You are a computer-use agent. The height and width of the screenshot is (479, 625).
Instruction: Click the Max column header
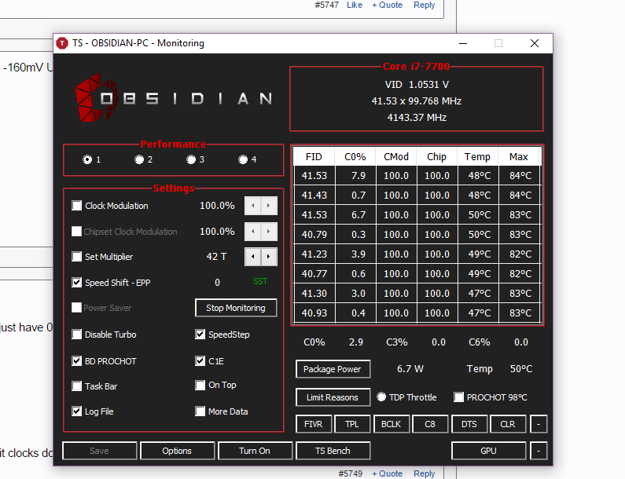519,157
